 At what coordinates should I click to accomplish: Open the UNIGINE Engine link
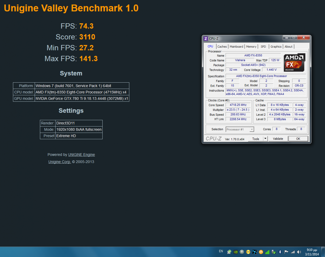tap(82, 155)
